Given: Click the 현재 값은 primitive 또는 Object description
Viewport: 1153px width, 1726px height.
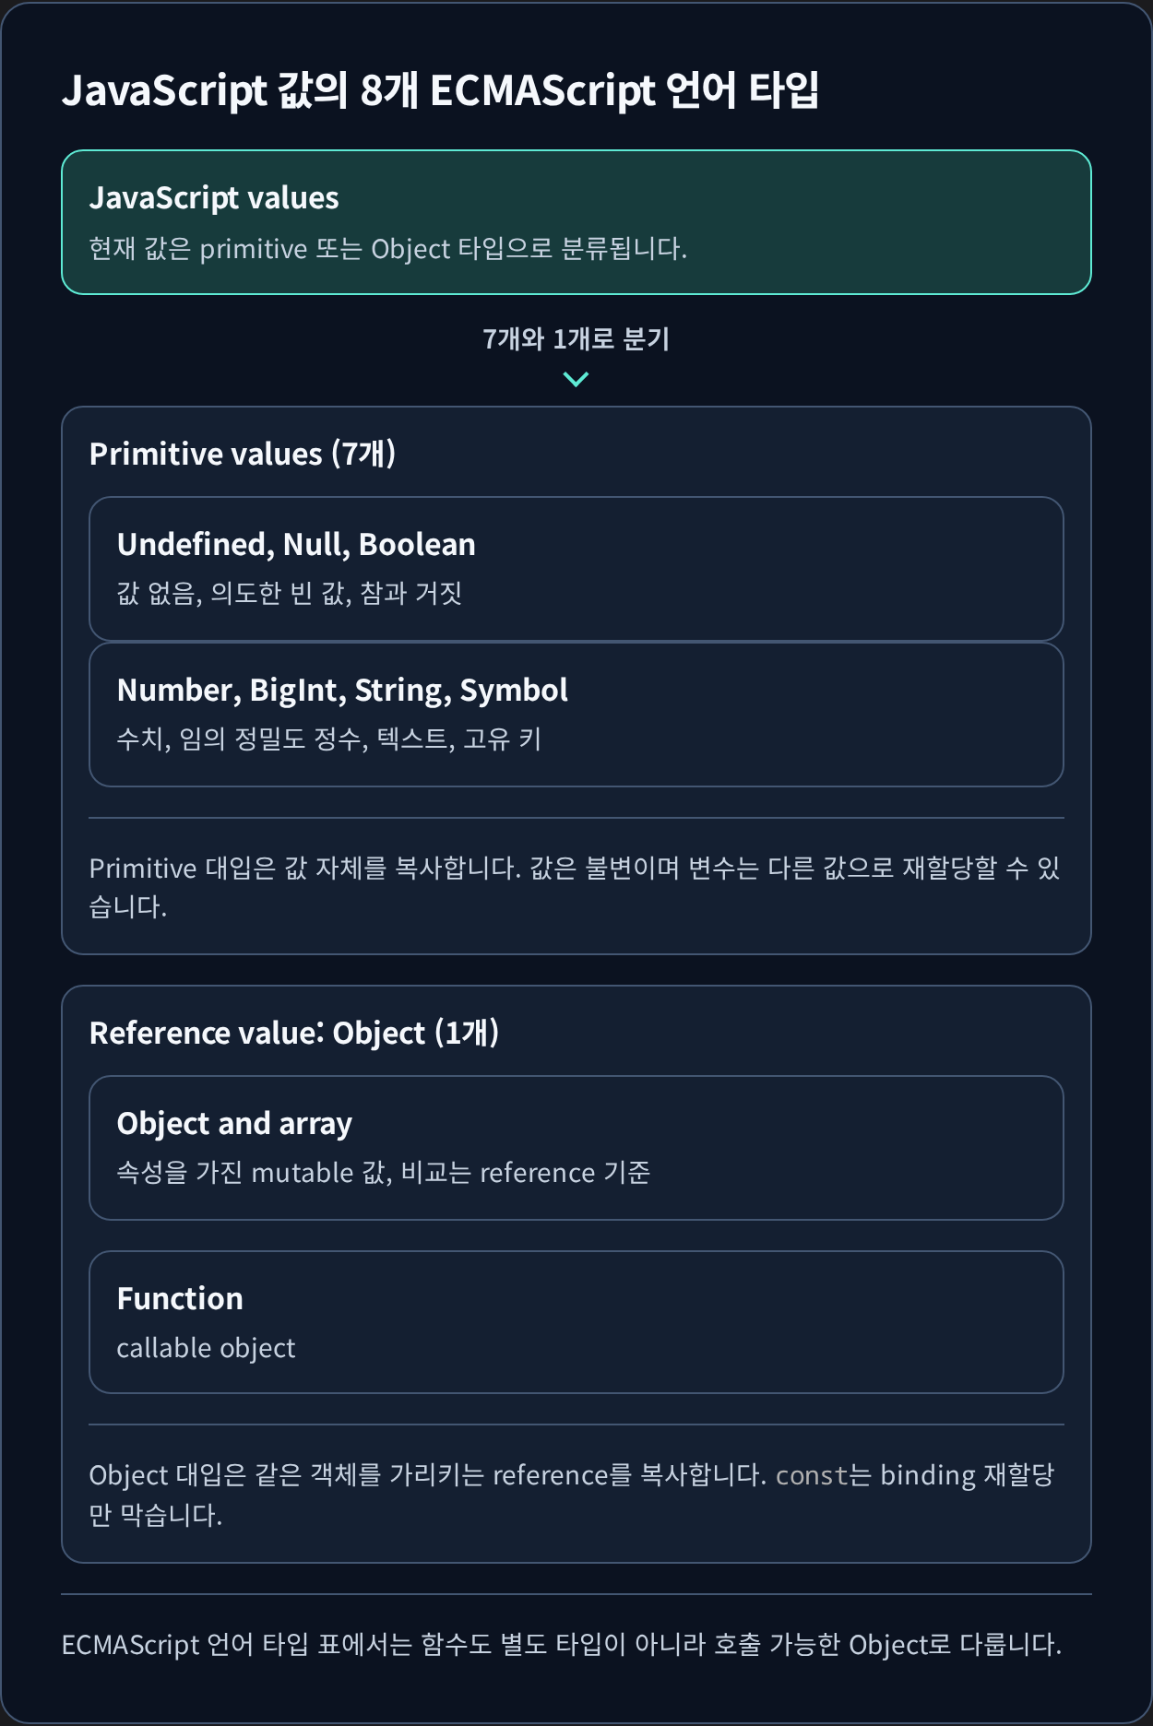Looking at the screenshot, I should click(x=388, y=249).
